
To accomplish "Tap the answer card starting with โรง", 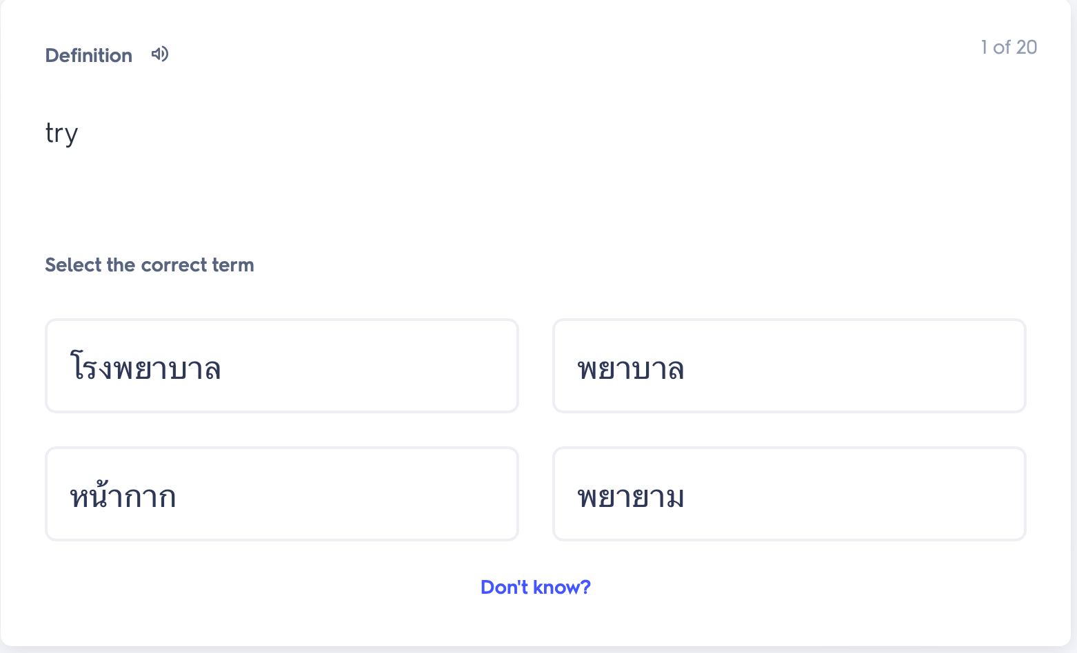I will pos(281,366).
